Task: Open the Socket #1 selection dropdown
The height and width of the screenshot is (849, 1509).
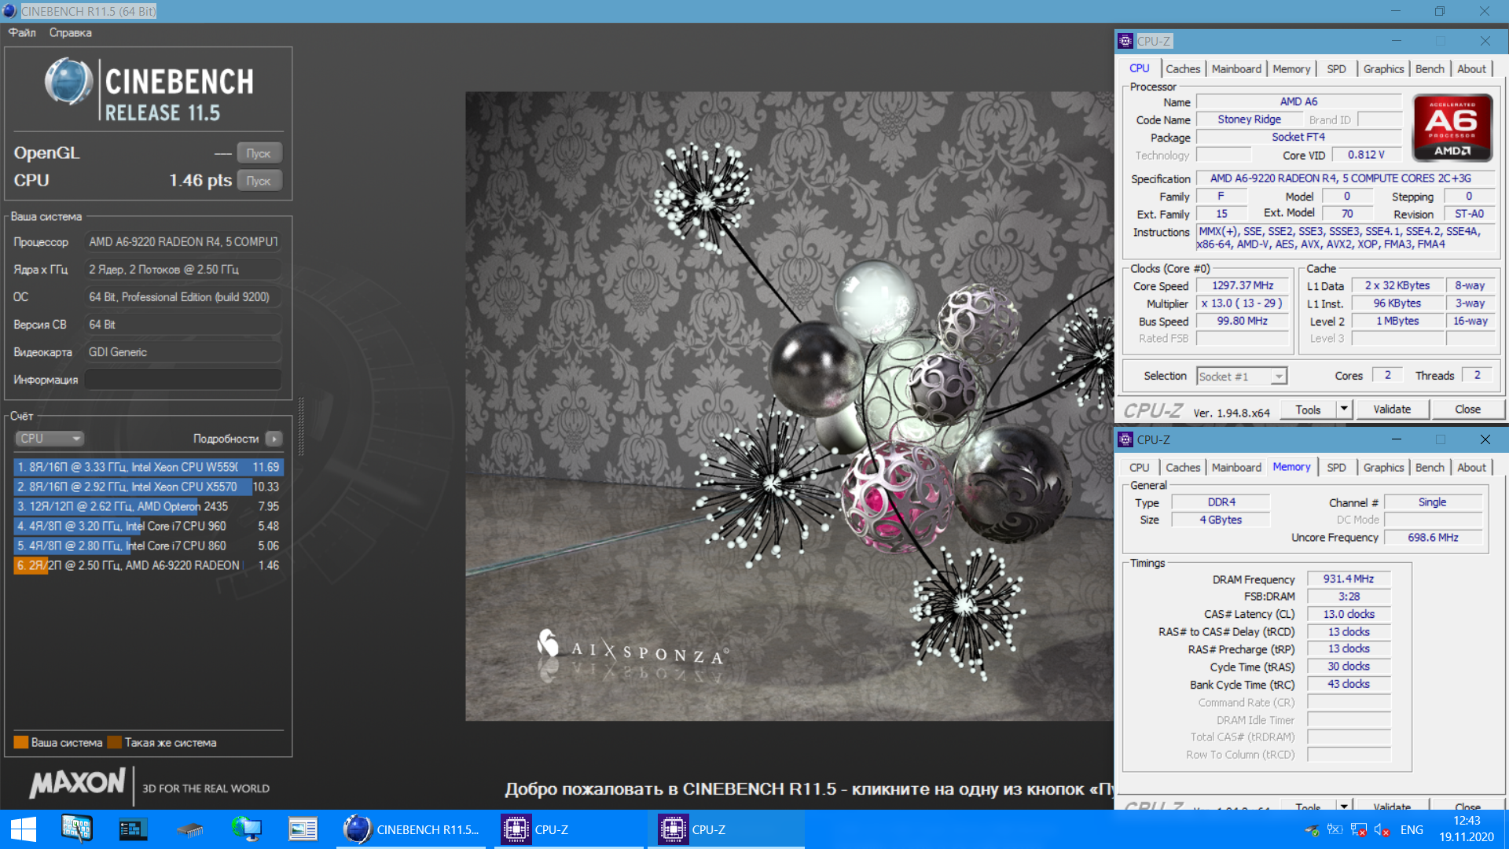Action: [x=1241, y=377]
